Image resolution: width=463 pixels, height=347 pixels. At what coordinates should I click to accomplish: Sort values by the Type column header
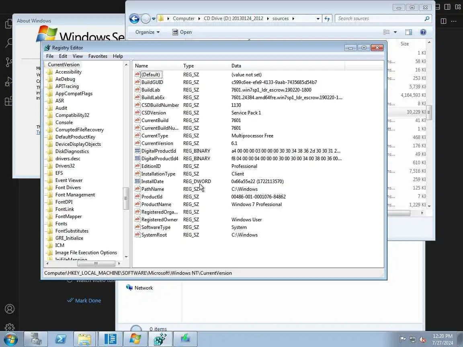[x=205, y=66]
